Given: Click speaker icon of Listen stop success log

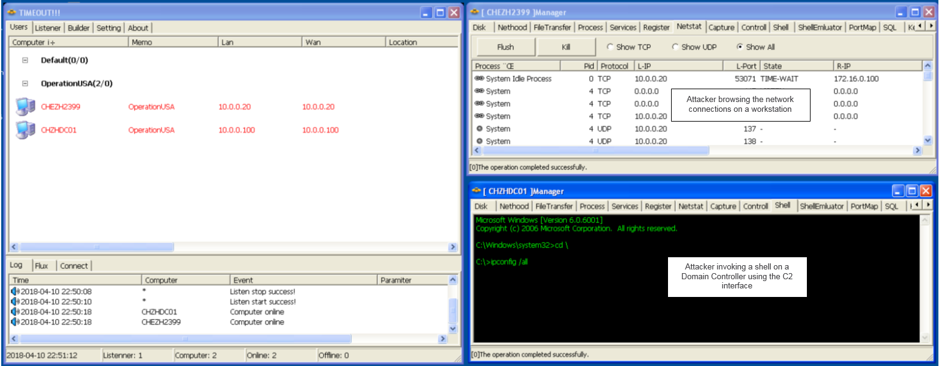Looking at the screenshot, I should [15, 291].
